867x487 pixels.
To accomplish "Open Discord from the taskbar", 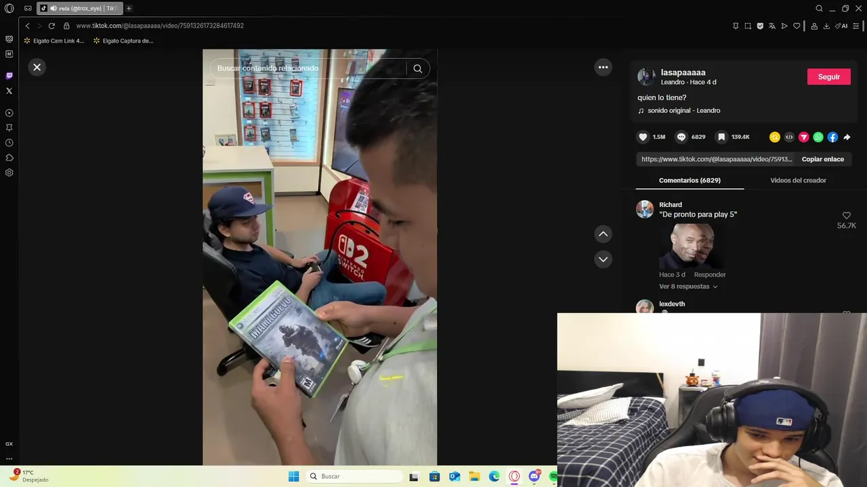I will (x=534, y=476).
